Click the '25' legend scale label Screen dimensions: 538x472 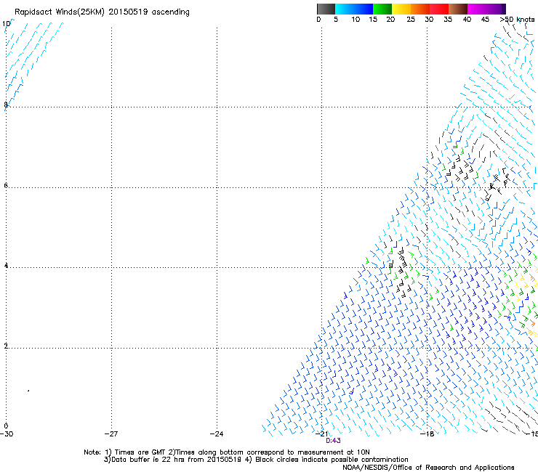coord(411,20)
